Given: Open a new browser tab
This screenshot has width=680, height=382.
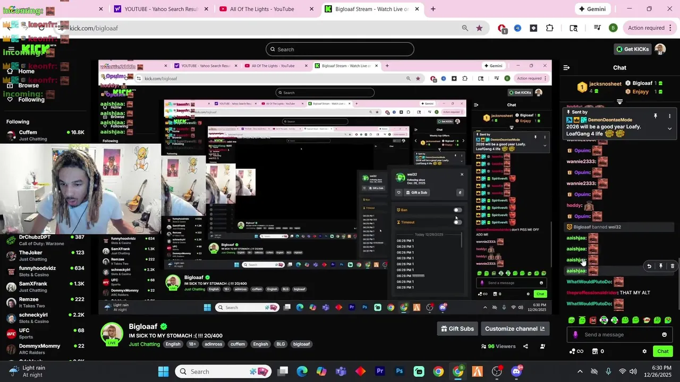Looking at the screenshot, I should (x=433, y=9).
